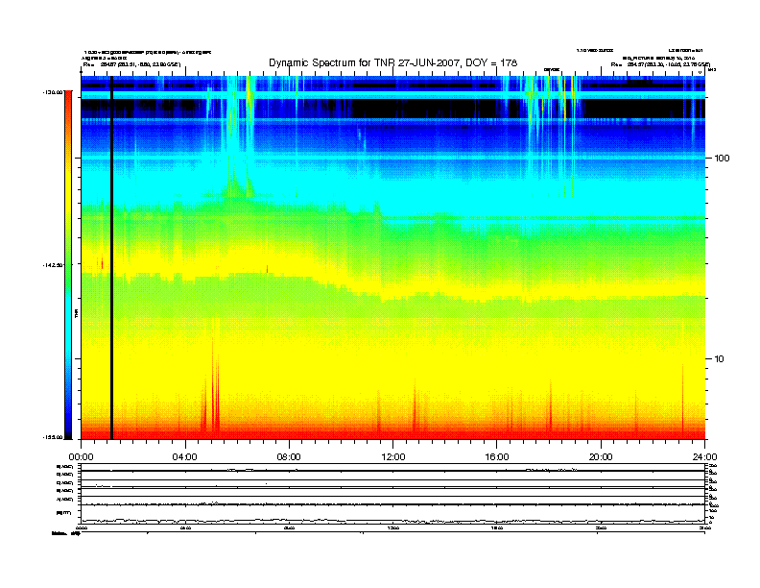
Task: Click the "20:00" time axis label
Action: click(601, 457)
